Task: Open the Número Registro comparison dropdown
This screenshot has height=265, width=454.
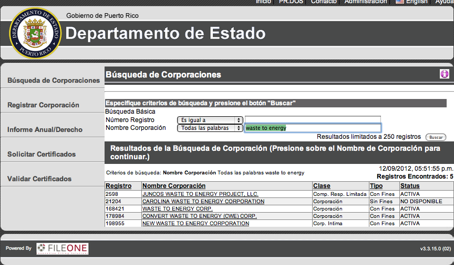Action: click(210, 120)
